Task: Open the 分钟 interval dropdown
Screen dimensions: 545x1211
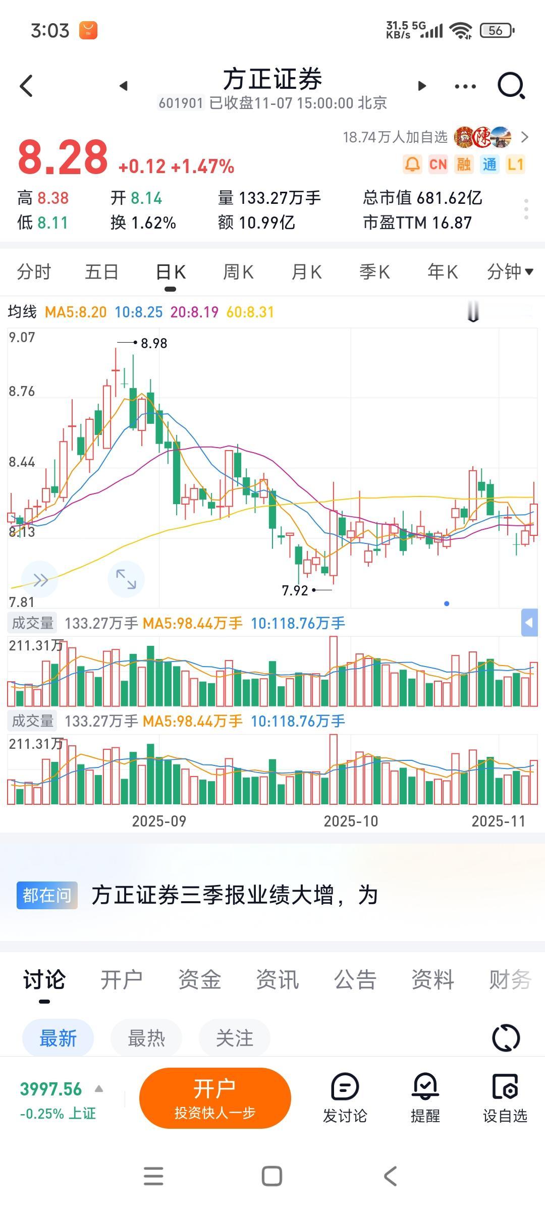Action: tap(510, 272)
